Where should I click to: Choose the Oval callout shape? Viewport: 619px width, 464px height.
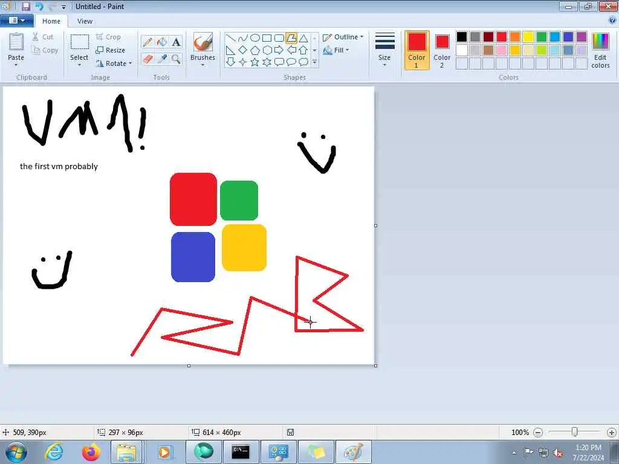pos(291,62)
